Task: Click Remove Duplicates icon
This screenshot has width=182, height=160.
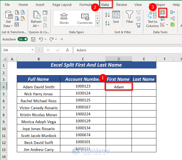Action: (x=163, y=19)
